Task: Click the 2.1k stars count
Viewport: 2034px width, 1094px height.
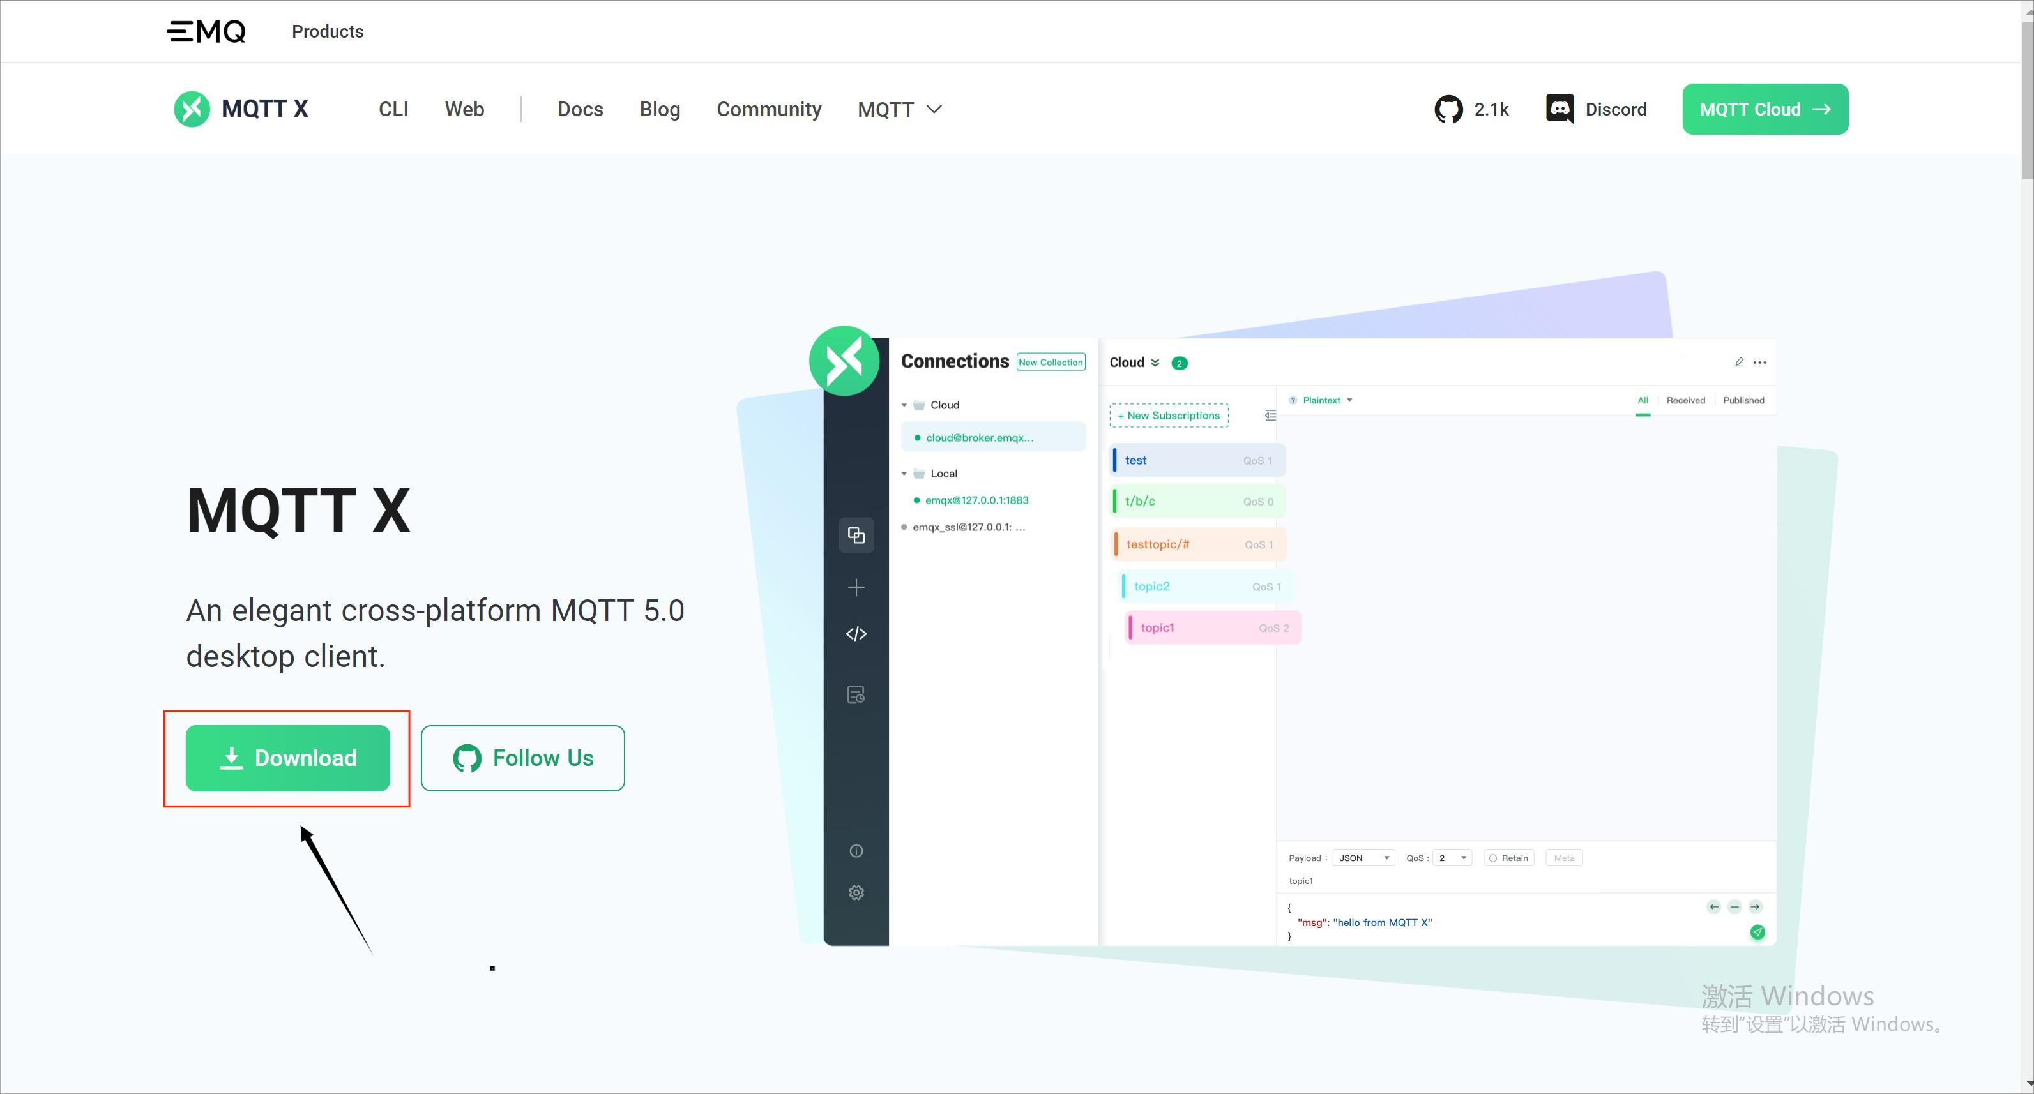Action: [x=1492, y=109]
